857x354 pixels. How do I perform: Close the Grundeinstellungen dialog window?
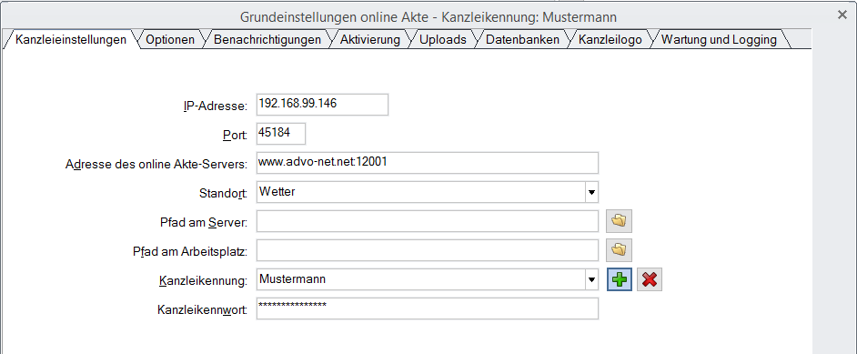tap(842, 15)
